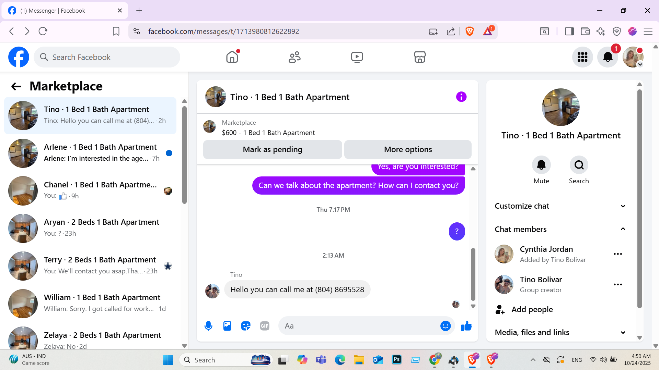
Task: Open the Windows Start menu
Action: click(168, 360)
